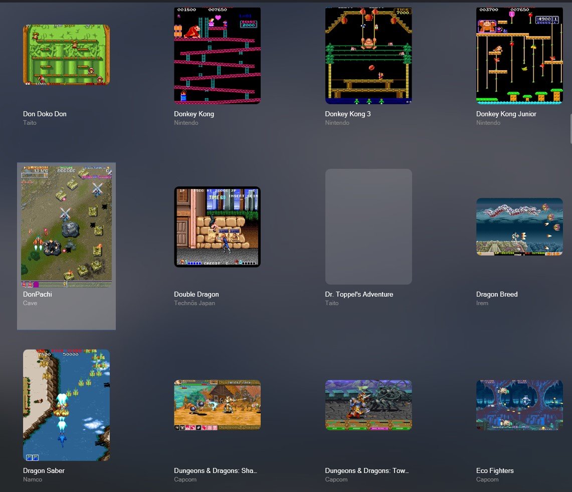The image size is (572, 492).
Task: Click the 'Dragon Saber' title text
Action: tap(44, 470)
